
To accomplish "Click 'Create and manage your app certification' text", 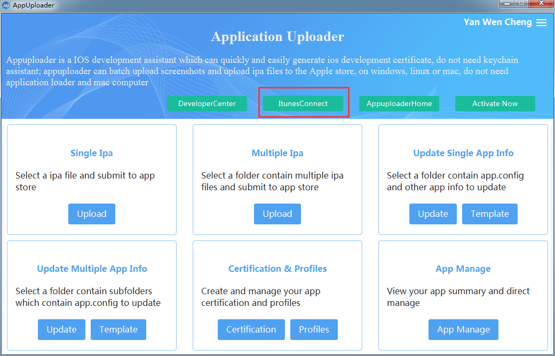I will (261, 297).
